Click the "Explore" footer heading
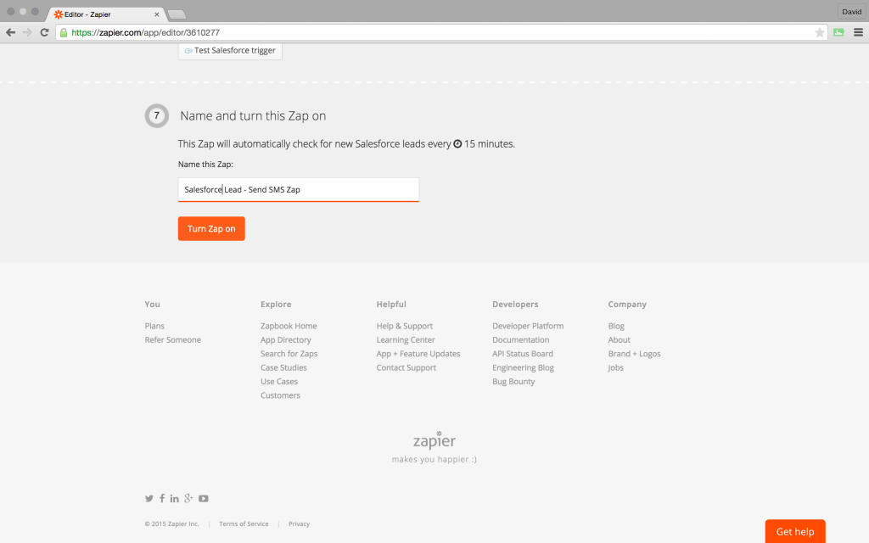 (276, 305)
